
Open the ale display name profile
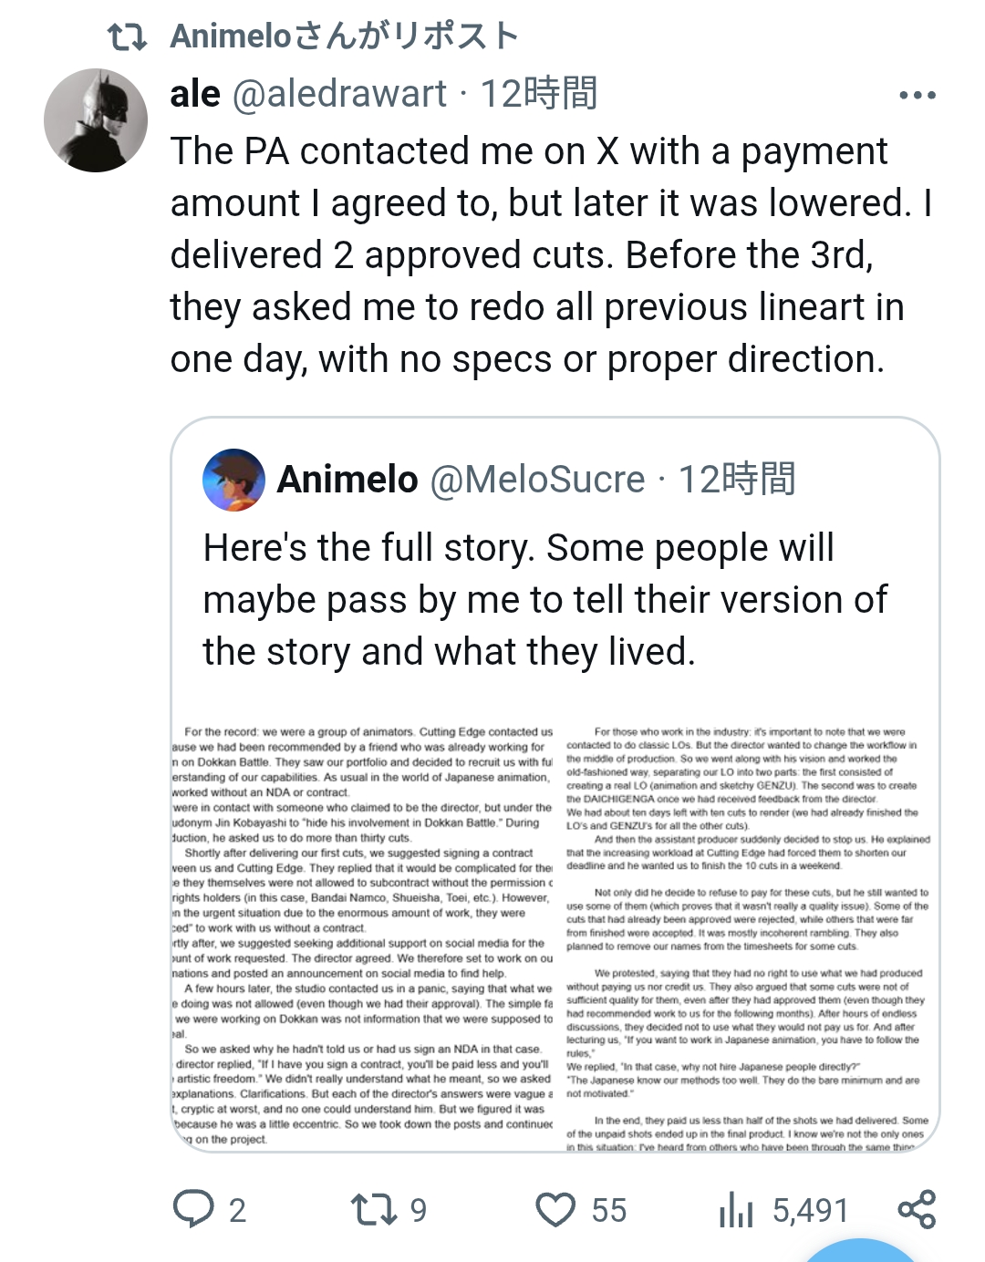click(x=195, y=94)
